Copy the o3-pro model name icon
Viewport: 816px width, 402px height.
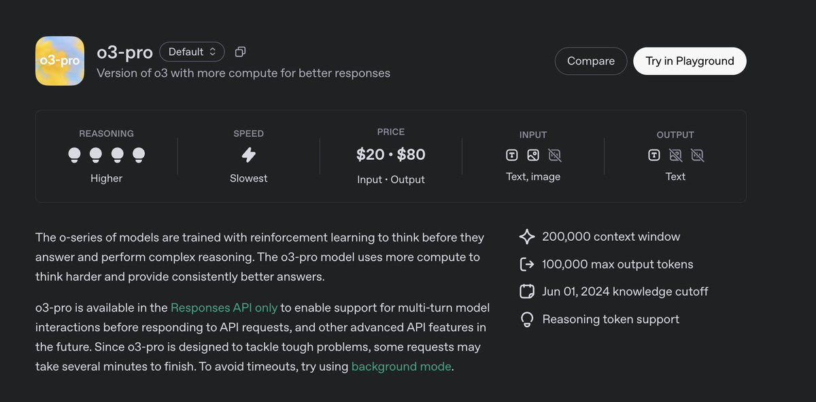tap(240, 52)
